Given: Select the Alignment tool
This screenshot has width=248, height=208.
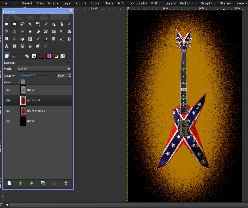Looking at the screenshot, I should click(30, 32).
